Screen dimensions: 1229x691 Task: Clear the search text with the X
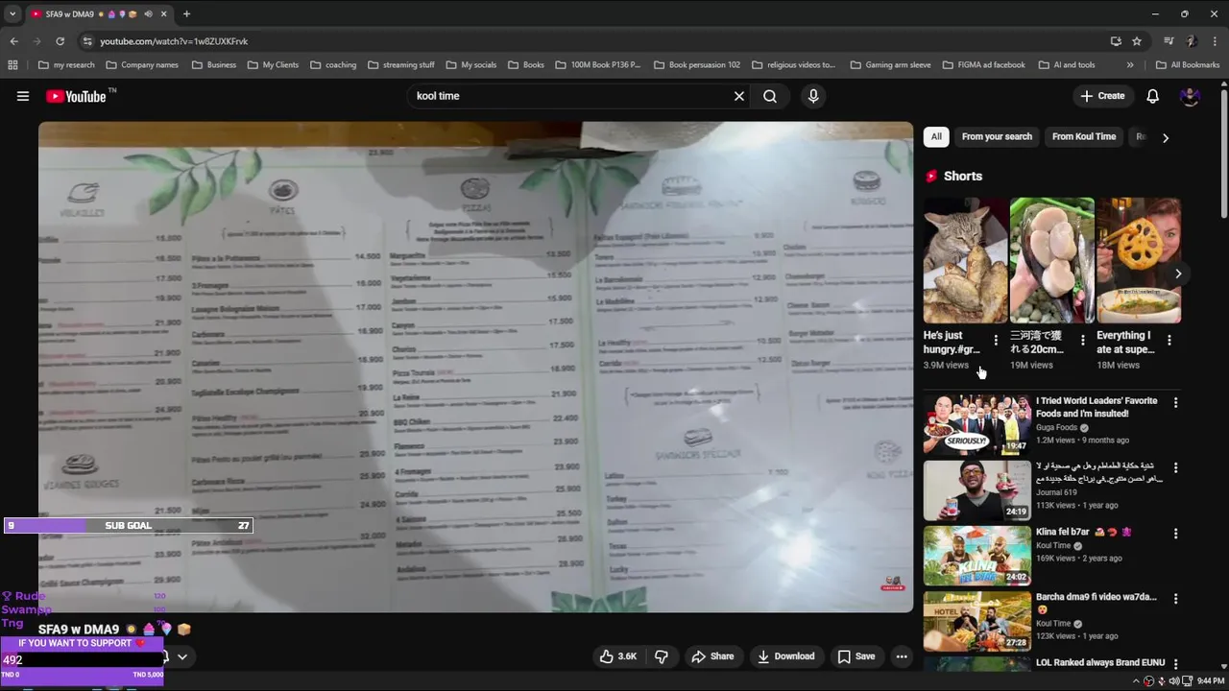pos(739,96)
